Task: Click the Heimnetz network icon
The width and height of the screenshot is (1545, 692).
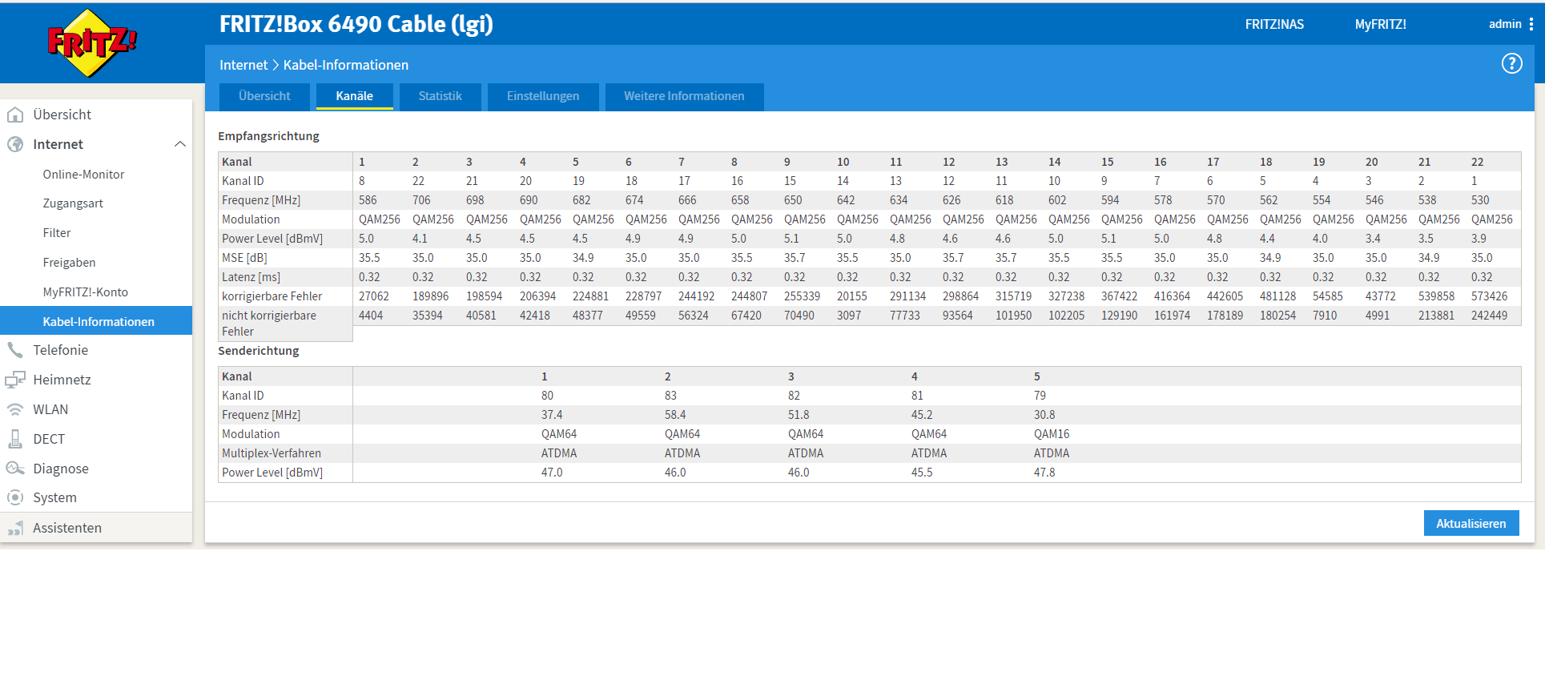Action: point(15,380)
